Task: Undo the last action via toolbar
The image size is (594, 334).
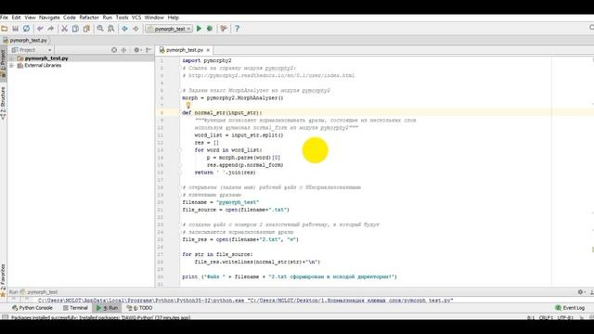Action: coord(40,29)
